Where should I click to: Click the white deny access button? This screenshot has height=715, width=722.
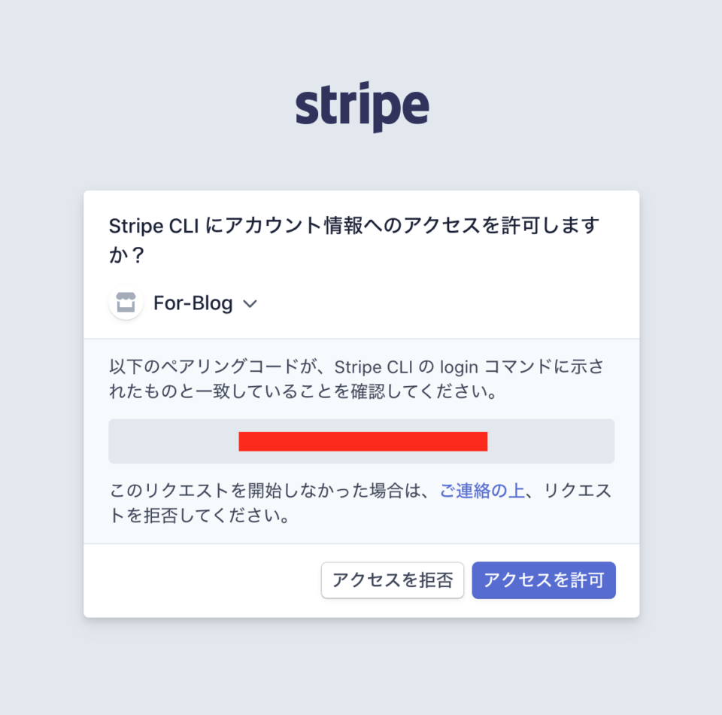click(x=392, y=580)
